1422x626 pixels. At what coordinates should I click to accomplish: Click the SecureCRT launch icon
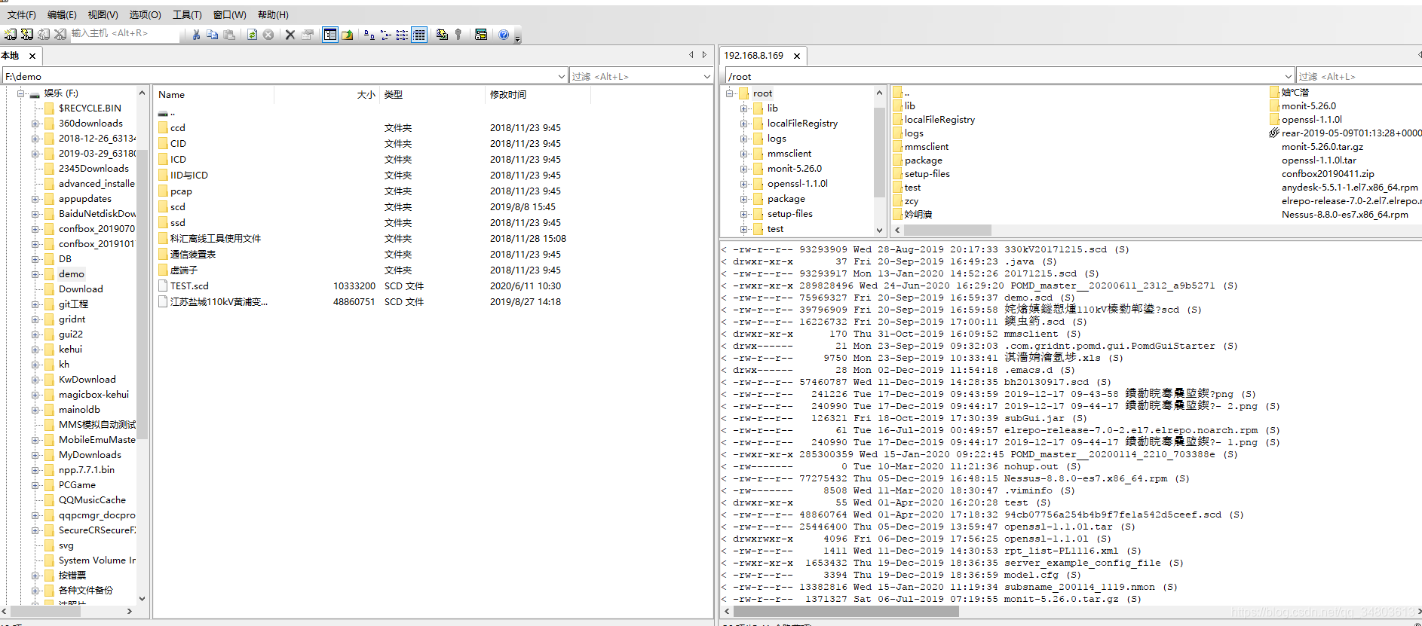[x=481, y=35]
